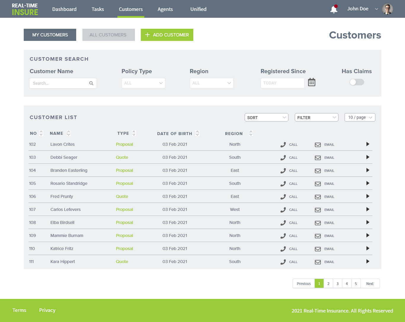Call Carlos Lefevers via phone icon
This screenshot has height=322, width=405.
283,210
